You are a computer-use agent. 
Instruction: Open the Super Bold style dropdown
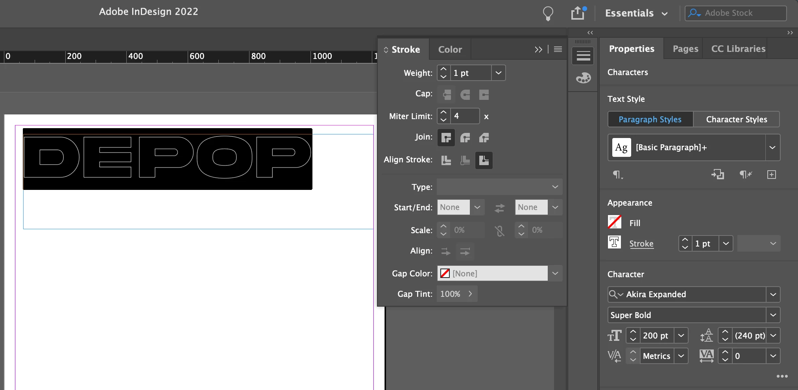(773, 315)
